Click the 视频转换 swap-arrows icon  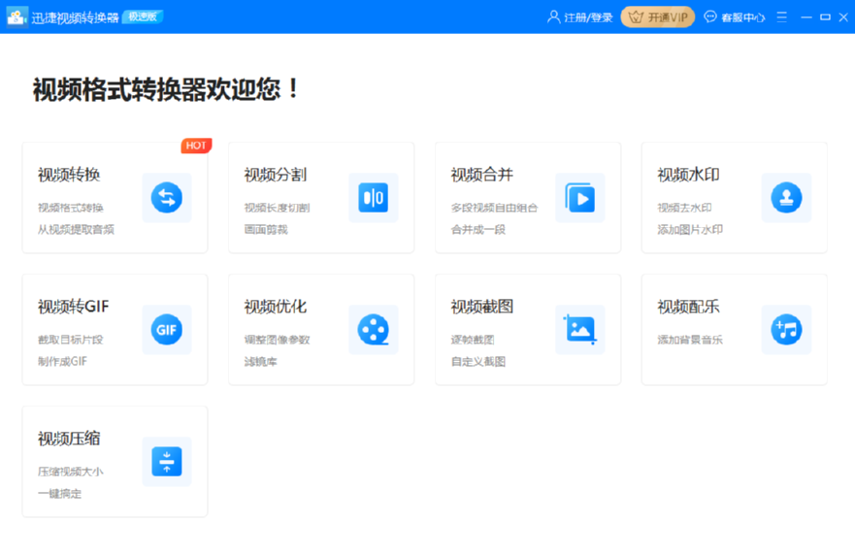[x=167, y=197]
